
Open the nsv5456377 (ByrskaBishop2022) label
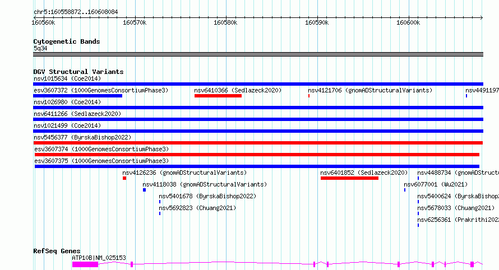[x=82, y=137]
